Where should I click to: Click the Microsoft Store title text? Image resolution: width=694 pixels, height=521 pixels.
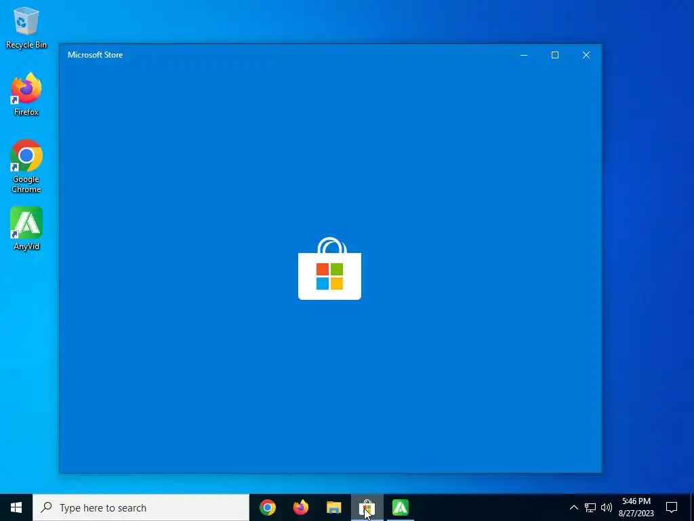click(95, 55)
